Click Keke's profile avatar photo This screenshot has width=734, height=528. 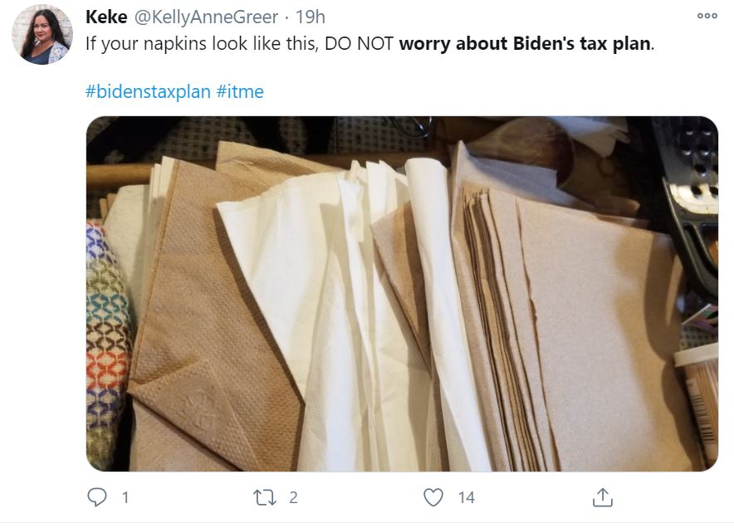tap(44, 34)
